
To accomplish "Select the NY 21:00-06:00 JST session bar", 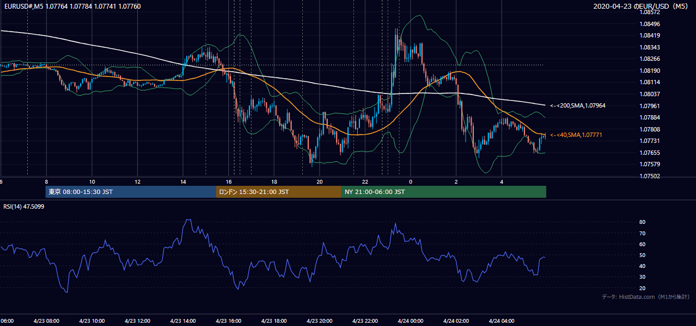I will (444, 192).
